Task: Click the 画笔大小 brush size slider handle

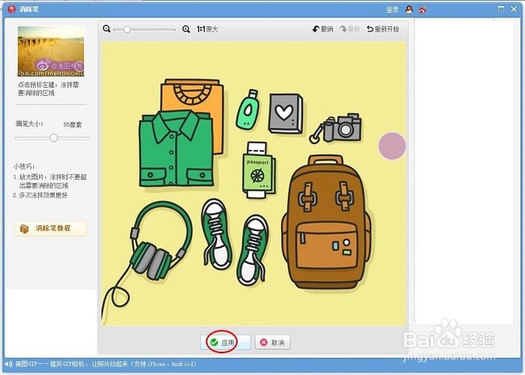Action: (x=53, y=138)
